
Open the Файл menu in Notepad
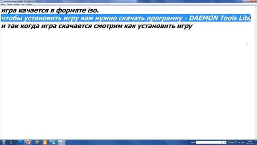tap(3, 4)
